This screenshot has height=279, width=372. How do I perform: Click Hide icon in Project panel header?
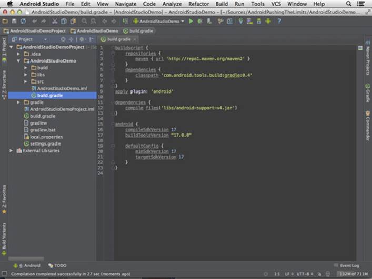click(x=92, y=39)
